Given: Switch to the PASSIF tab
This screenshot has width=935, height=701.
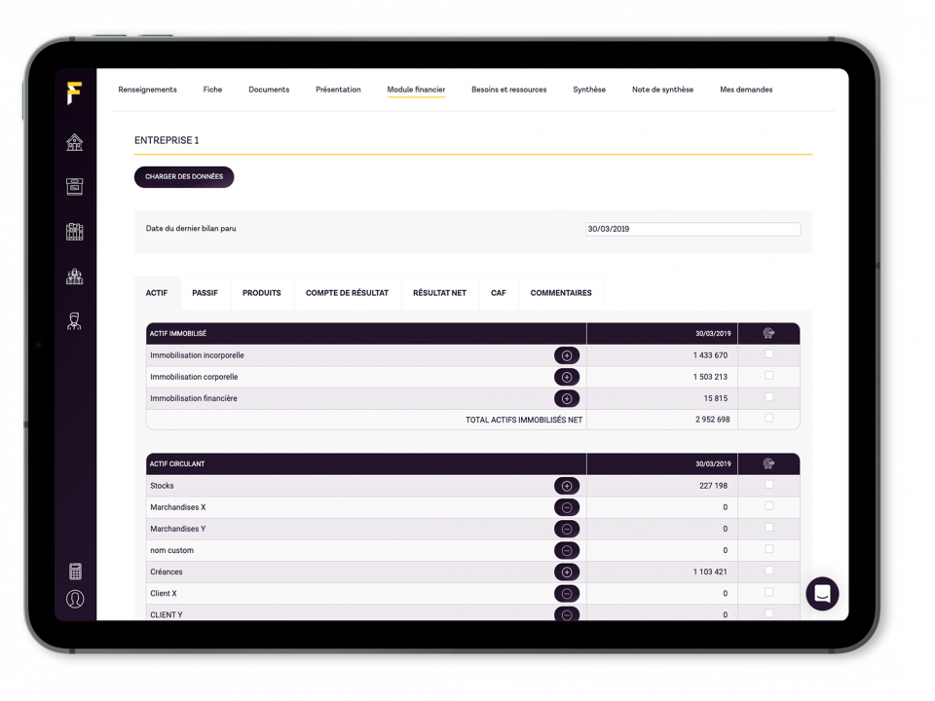Looking at the screenshot, I should [205, 293].
